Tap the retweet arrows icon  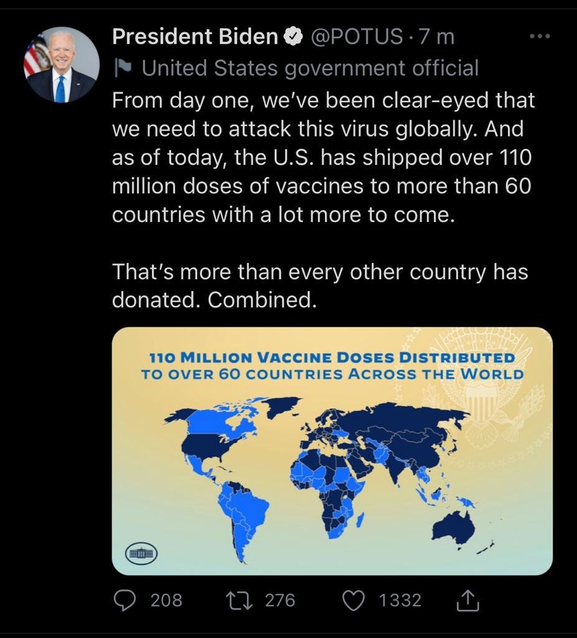point(240,601)
